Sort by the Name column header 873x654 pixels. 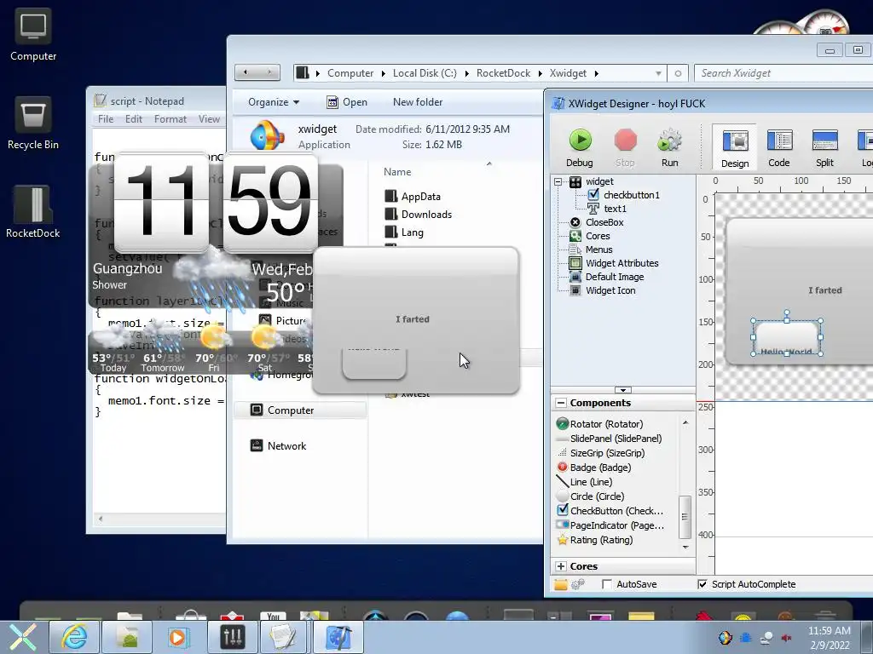pos(397,172)
